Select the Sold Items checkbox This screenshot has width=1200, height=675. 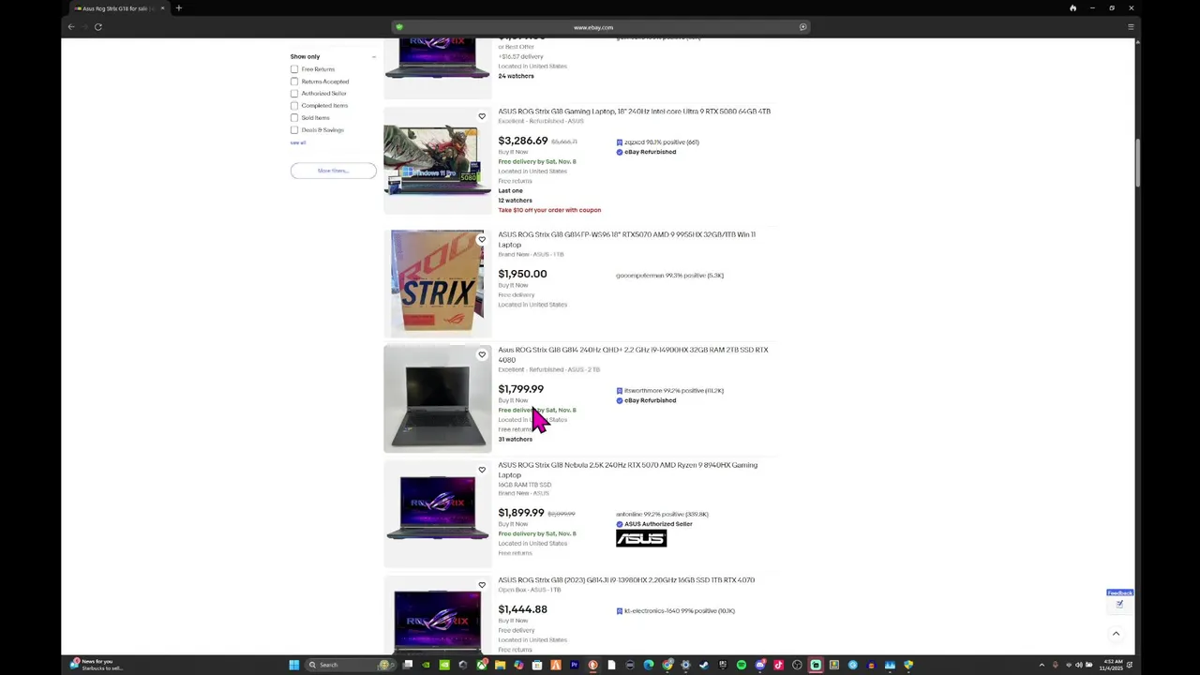tap(294, 118)
